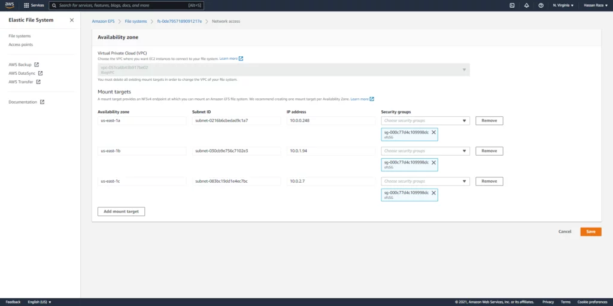Open the help question mark icon
Viewport: 613px width, 306px height.
pos(541,5)
